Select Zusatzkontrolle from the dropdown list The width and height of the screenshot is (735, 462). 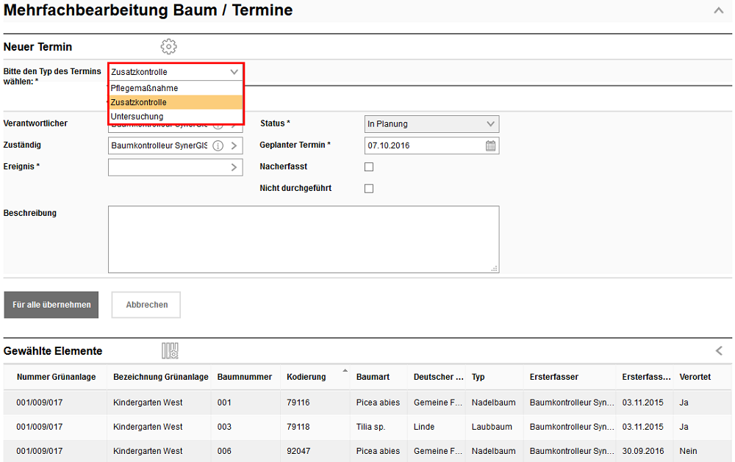pos(176,102)
